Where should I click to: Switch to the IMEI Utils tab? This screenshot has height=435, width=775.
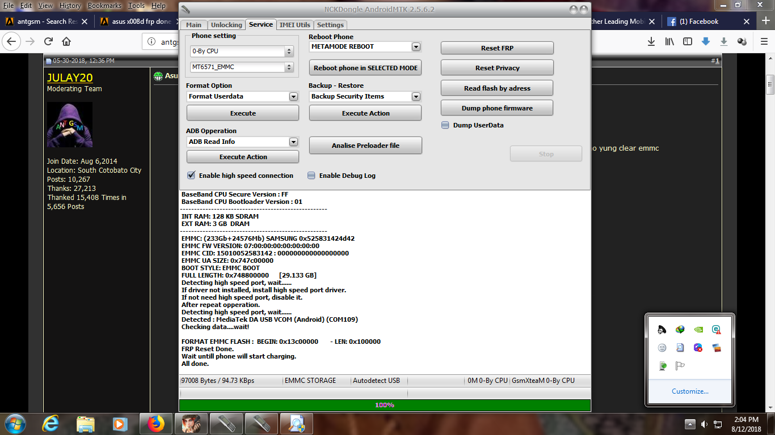click(295, 25)
